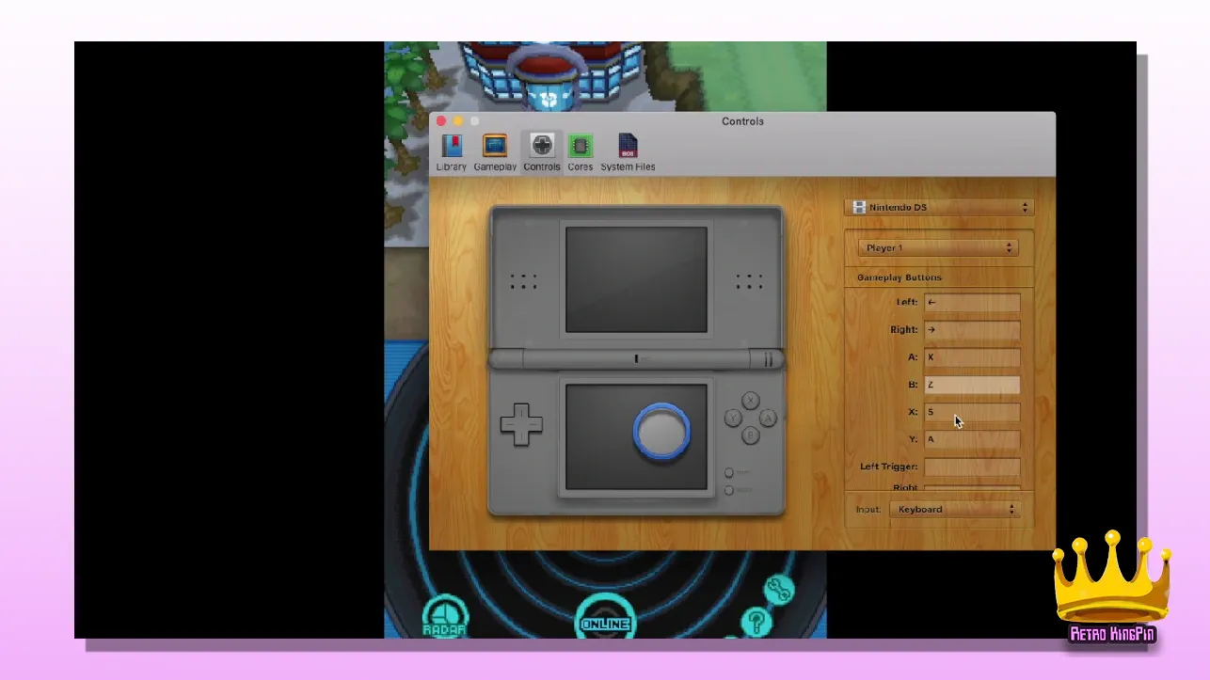The height and width of the screenshot is (680, 1210).
Task: Select the Left Trigger binding field
Action: (x=972, y=467)
